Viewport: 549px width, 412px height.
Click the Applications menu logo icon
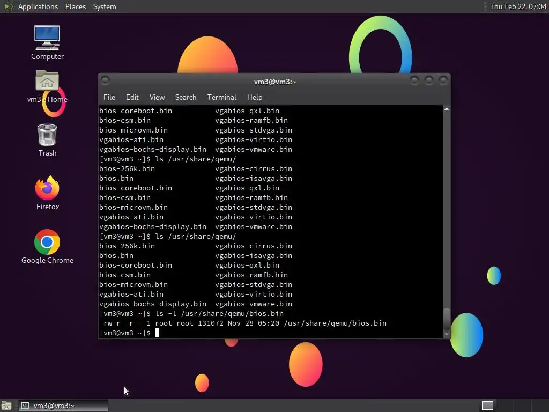(x=9, y=6)
